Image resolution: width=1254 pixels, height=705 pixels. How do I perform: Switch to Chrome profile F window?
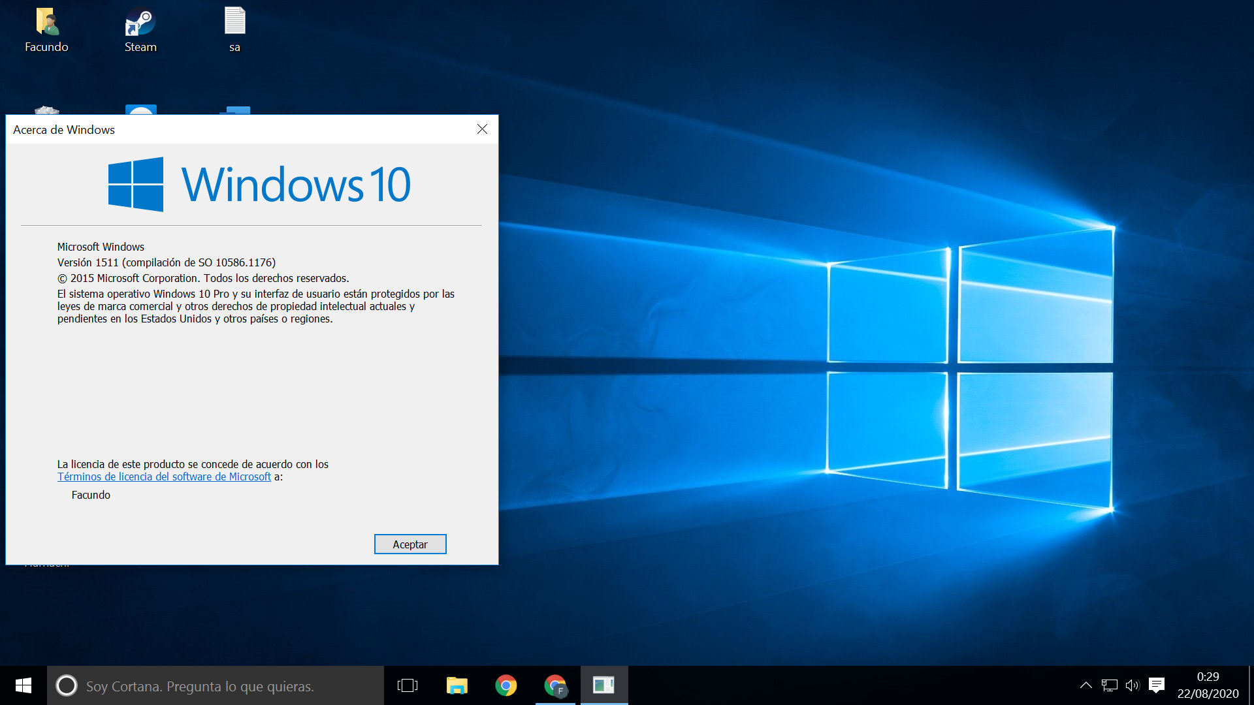[x=555, y=685]
